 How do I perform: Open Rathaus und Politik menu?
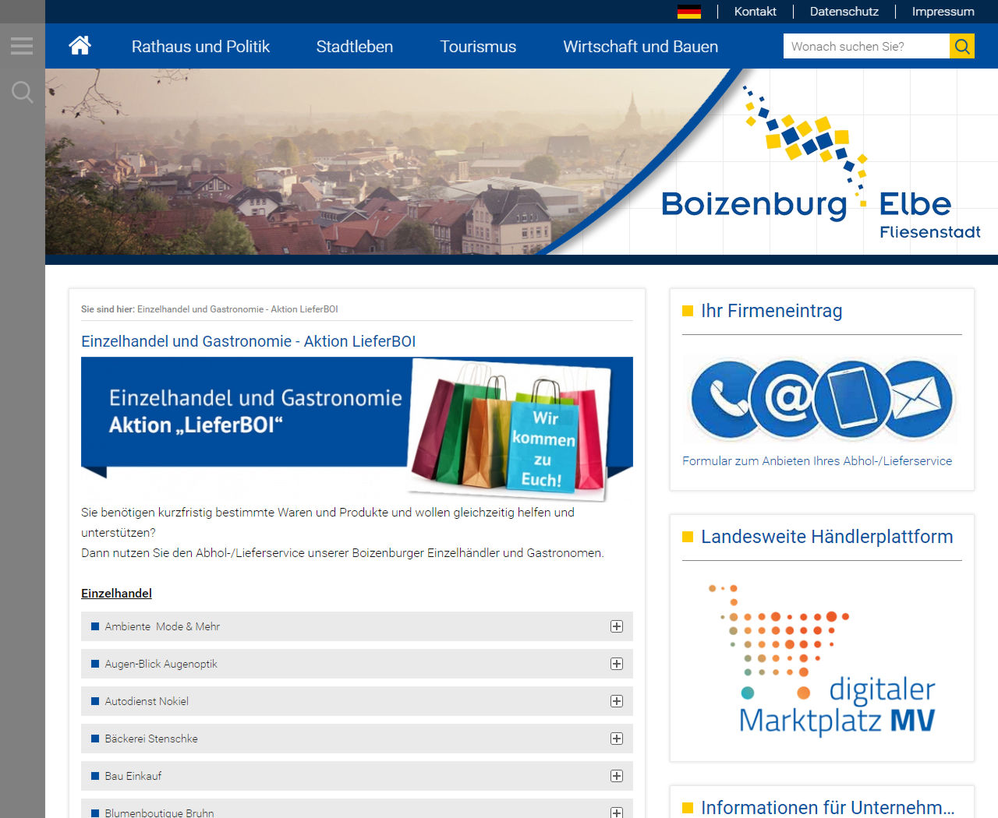(200, 47)
